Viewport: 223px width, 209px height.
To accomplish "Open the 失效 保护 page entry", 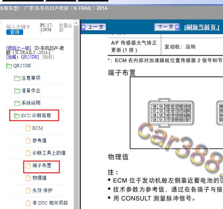I will coord(42,190).
